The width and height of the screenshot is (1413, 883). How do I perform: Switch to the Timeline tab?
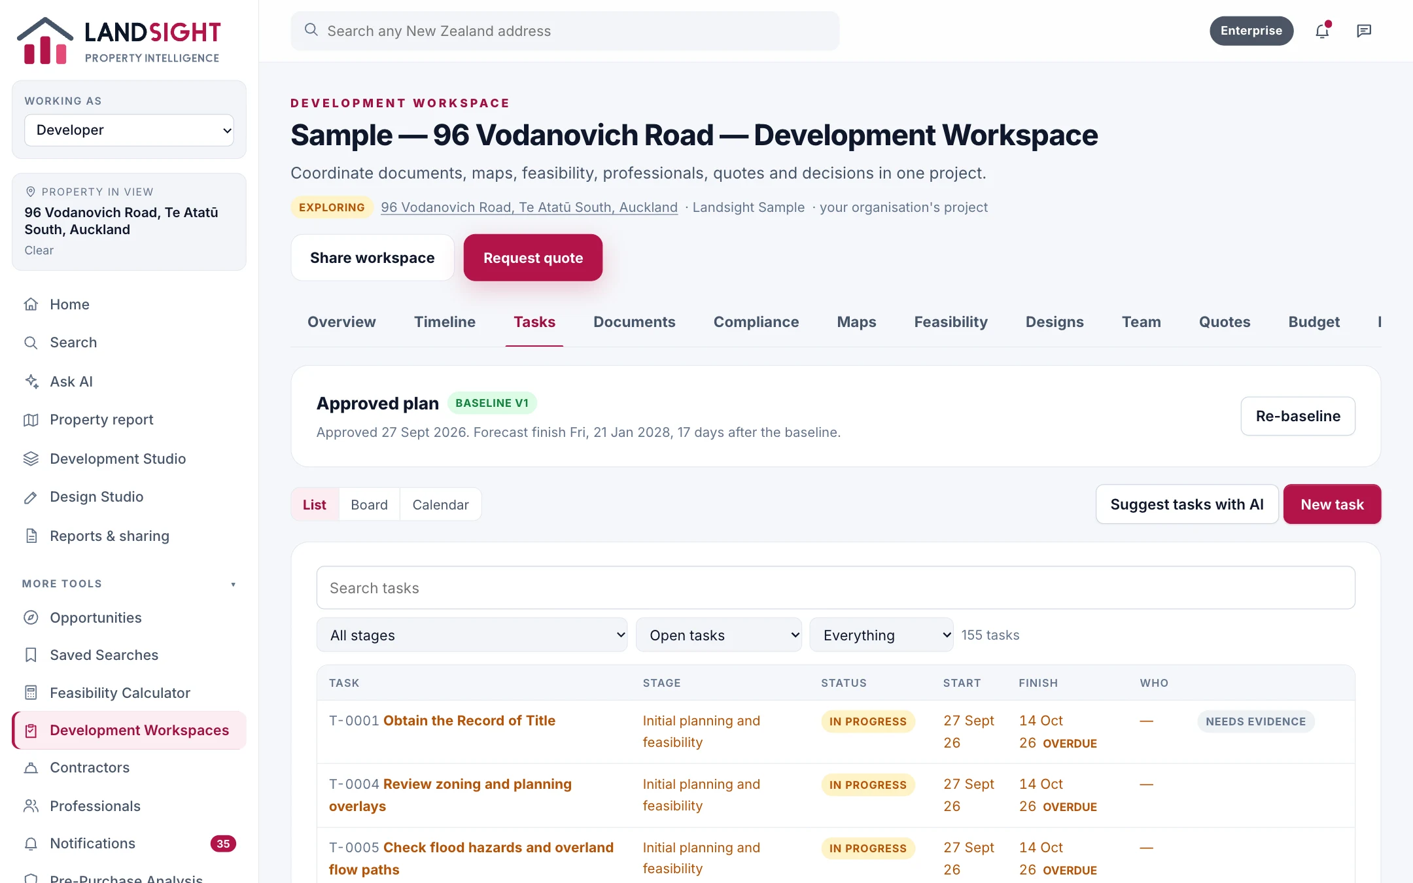(445, 322)
